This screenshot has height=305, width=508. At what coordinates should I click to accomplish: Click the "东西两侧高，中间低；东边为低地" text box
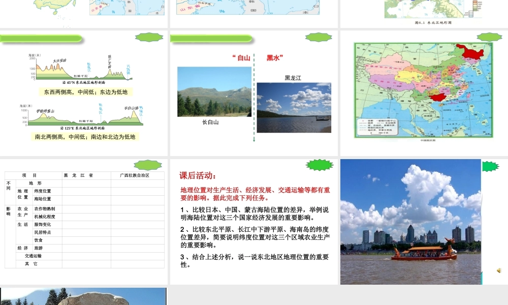coord(85,92)
